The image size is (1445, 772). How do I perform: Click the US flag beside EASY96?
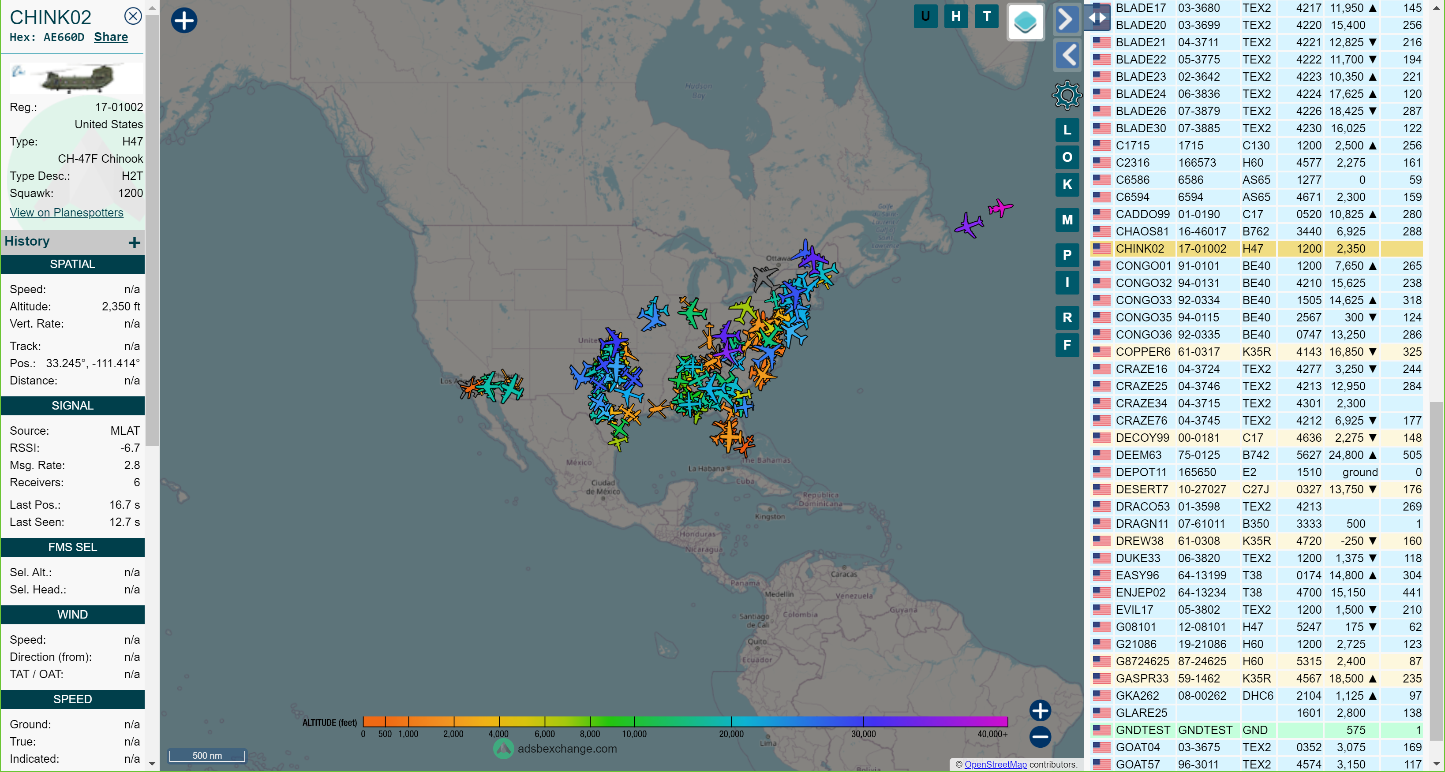(x=1101, y=575)
